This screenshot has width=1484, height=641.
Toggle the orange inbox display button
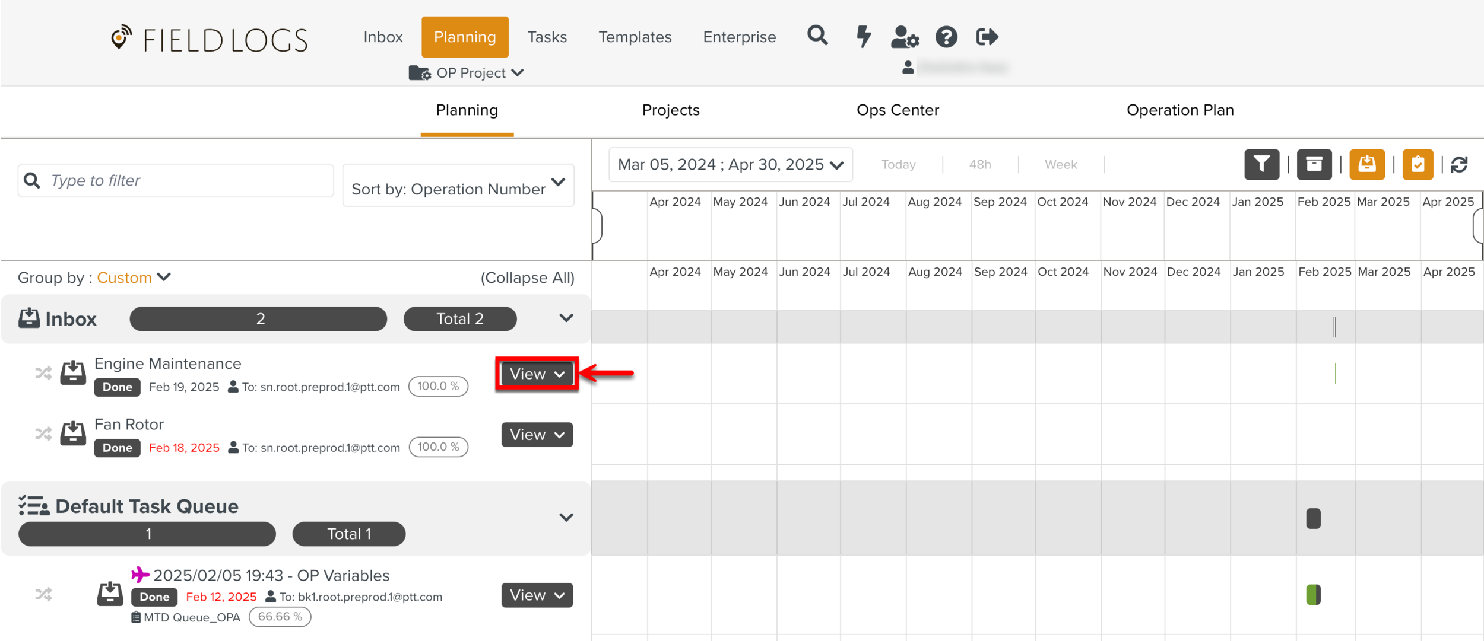[x=1366, y=164]
